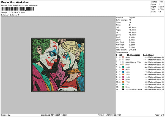Click the Brand column header

click(x=151, y=55)
